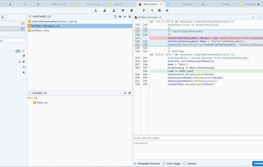Click the paper-plane icon in the toolbar
Viewport: 263px width, 167px height.
tap(167, 10)
